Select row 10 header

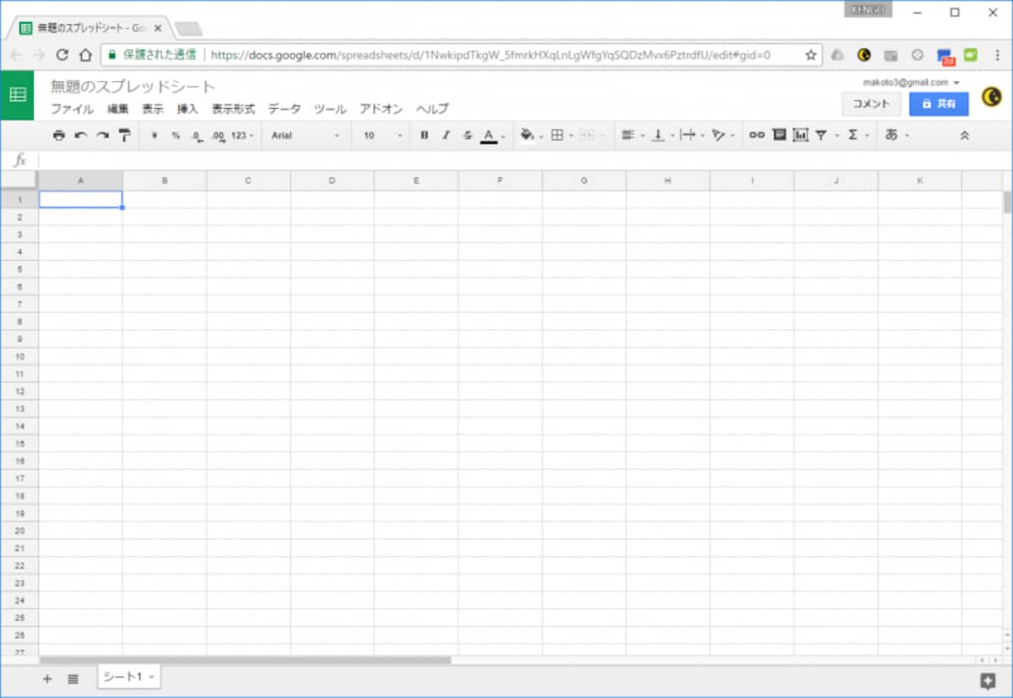point(19,356)
